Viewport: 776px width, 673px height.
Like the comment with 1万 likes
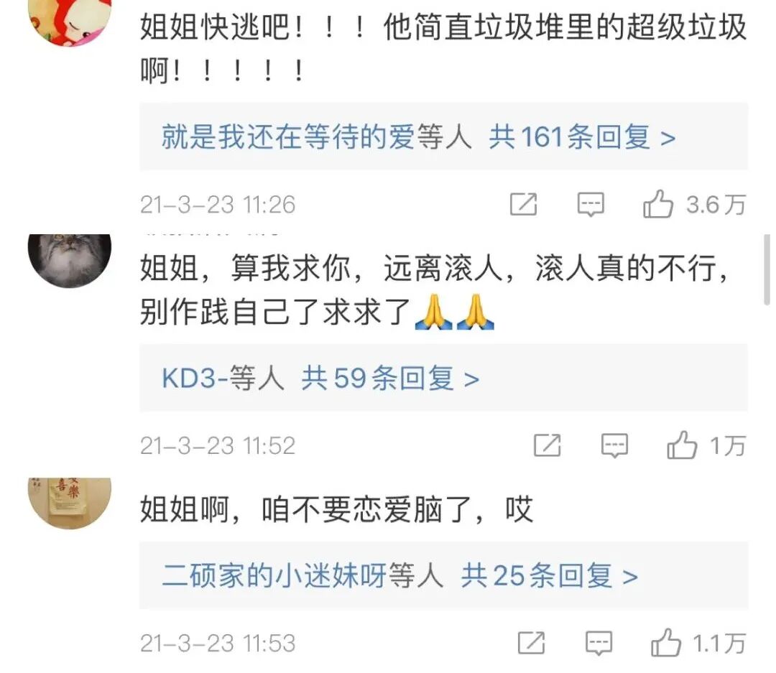pos(681,445)
